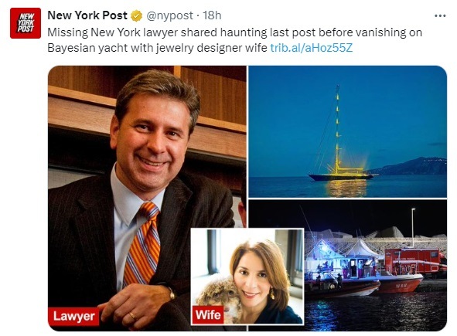This screenshot has width=457, height=336.
Task: Open the harbor rescue boats photo
Action: 375,265
